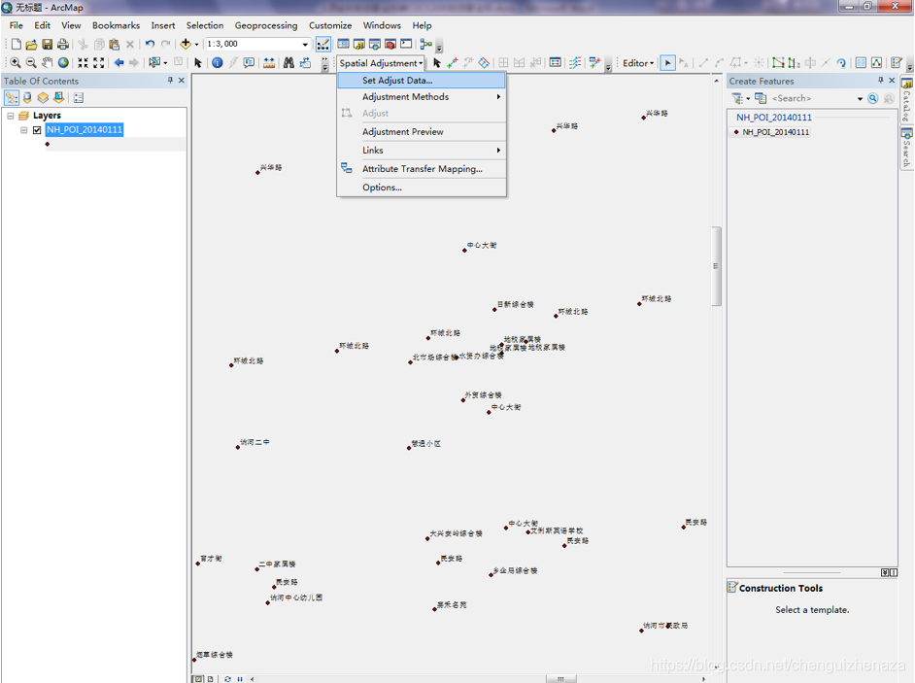Viewport: 915px width, 683px height.
Task: Uncheck the NH_POI_20140111 layer visibility
Action: [x=37, y=129]
